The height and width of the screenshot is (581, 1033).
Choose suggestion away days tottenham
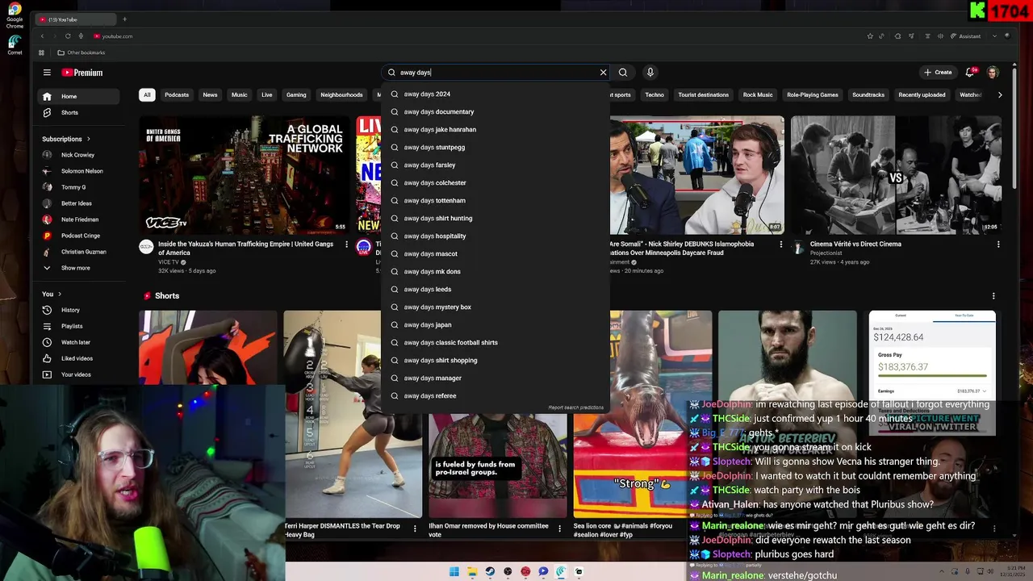coord(496,200)
